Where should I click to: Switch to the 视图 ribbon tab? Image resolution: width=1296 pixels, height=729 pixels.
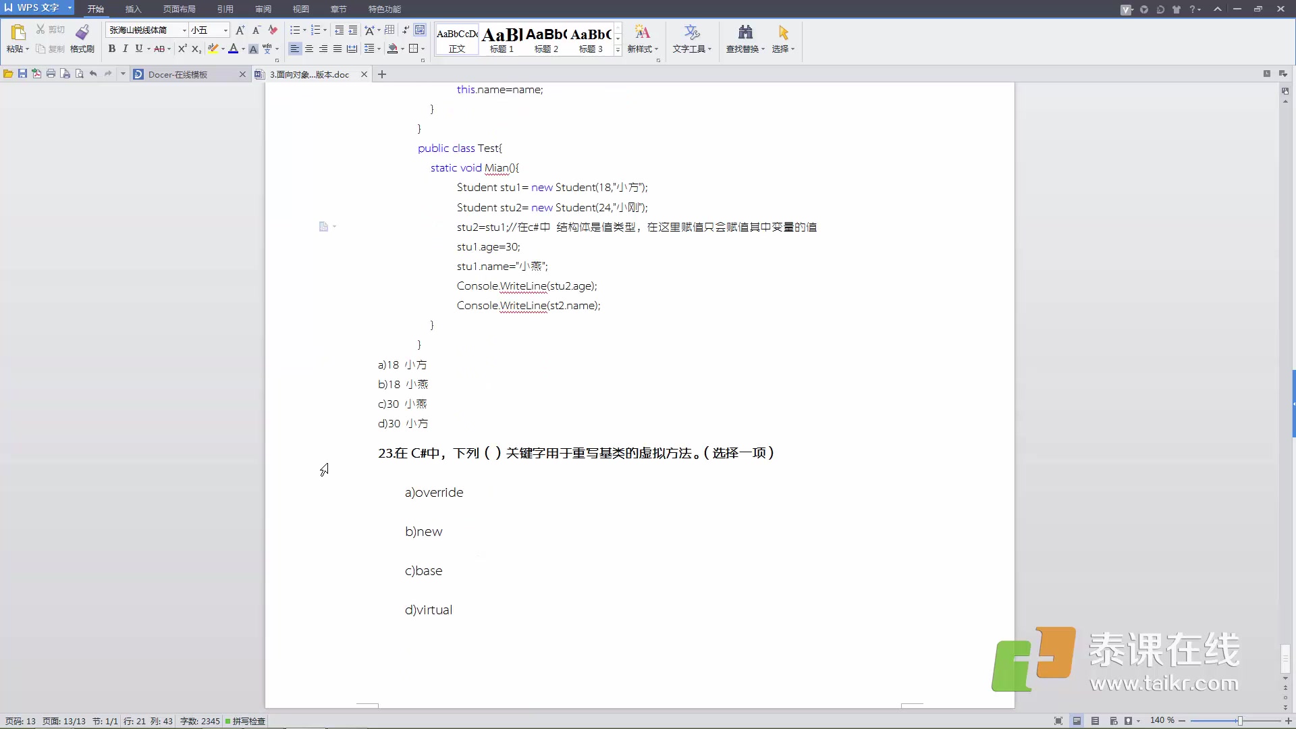300,9
